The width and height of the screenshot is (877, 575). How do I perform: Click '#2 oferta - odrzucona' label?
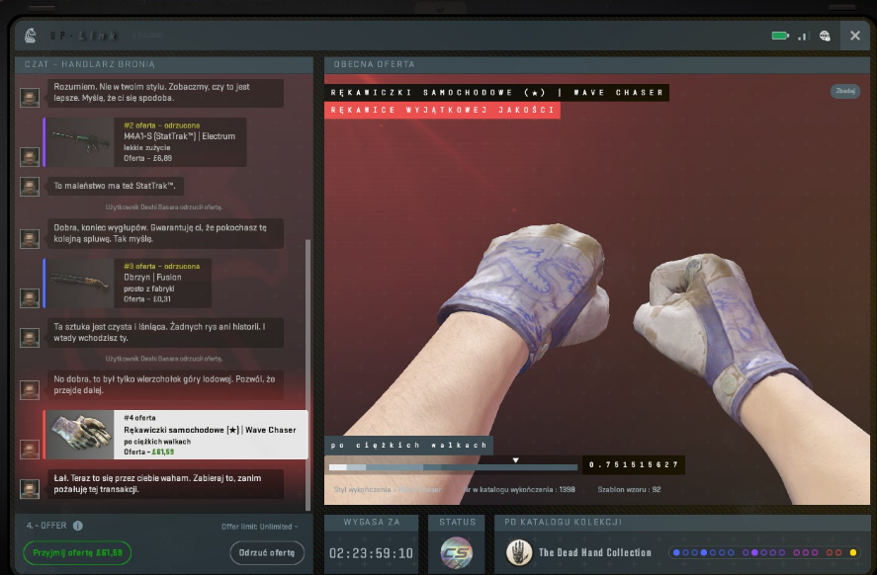coord(161,125)
